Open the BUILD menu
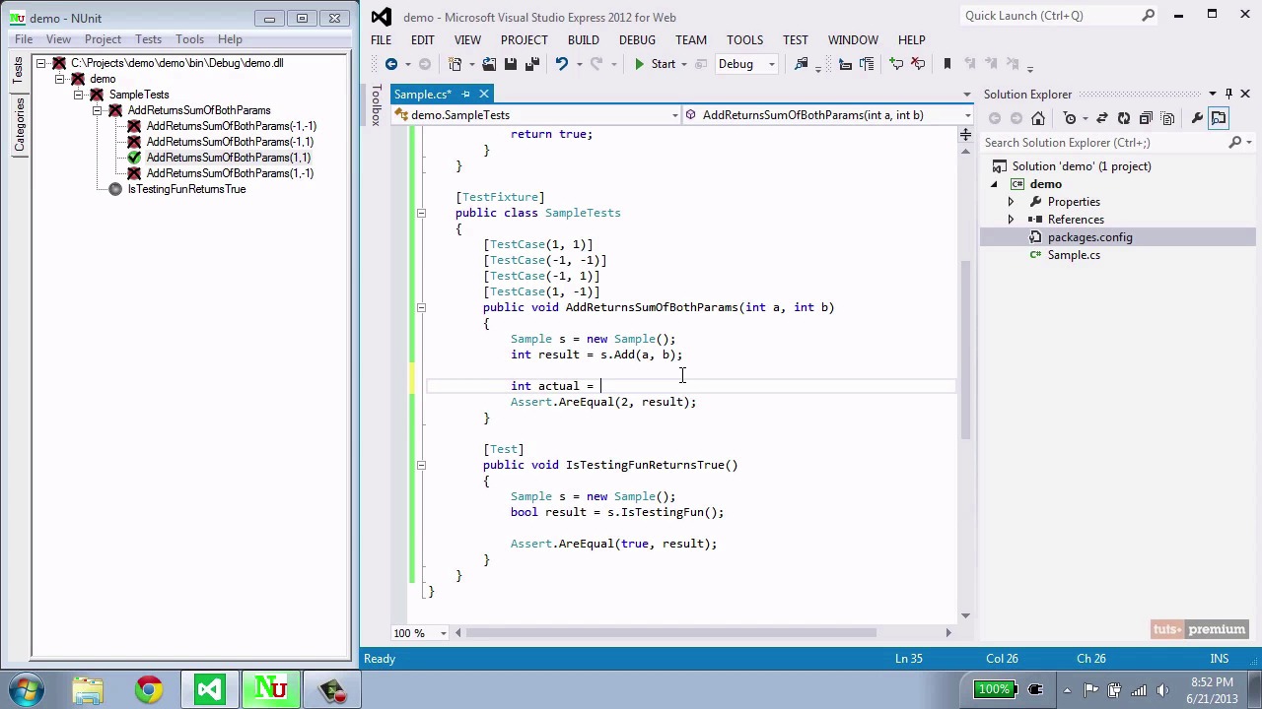Viewport: 1262px width, 709px height. (x=583, y=39)
